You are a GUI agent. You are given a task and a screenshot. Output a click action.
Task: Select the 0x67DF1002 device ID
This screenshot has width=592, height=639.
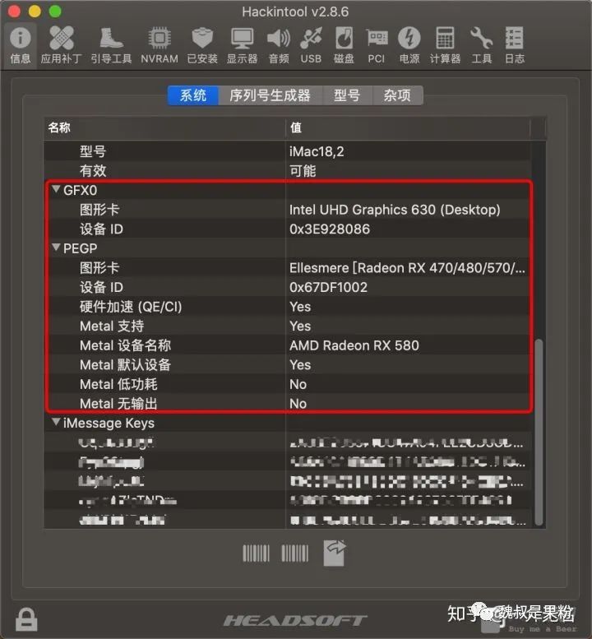pyautogui.click(x=328, y=287)
